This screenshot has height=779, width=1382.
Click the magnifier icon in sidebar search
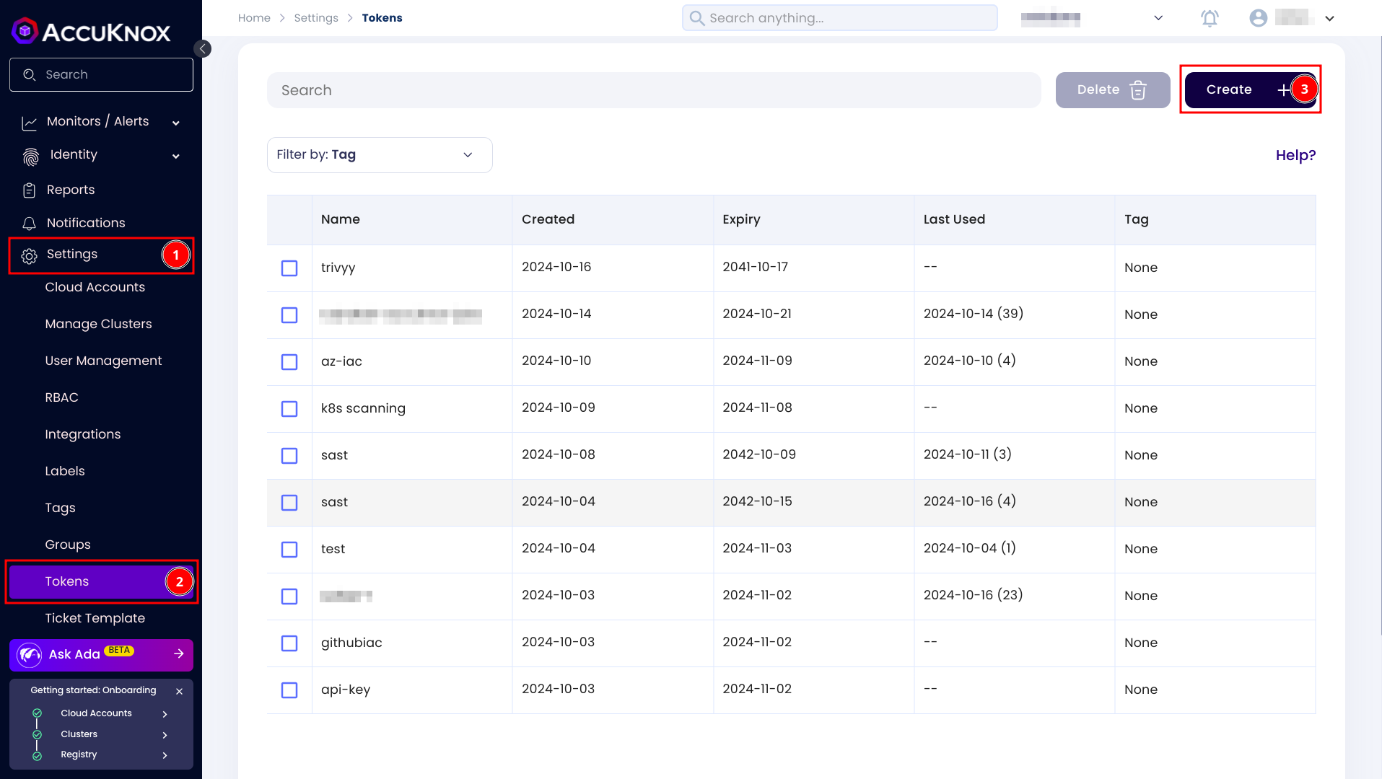pos(29,75)
